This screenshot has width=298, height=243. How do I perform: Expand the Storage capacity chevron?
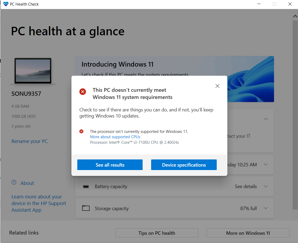[x=266, y=208]
